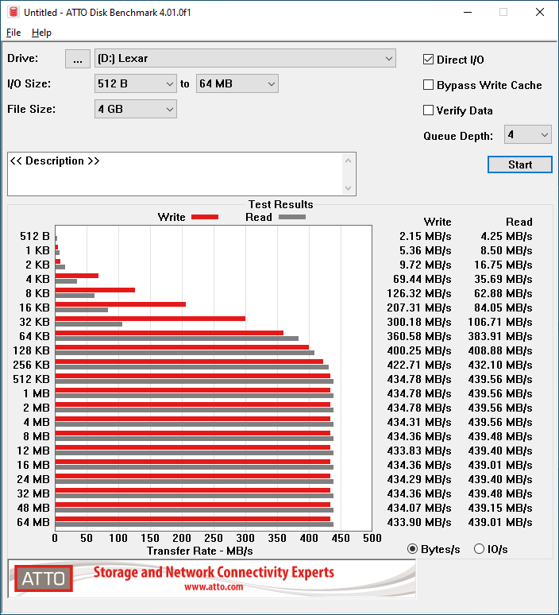Open the File Size 4 GB dropdown

click(135, 109)
